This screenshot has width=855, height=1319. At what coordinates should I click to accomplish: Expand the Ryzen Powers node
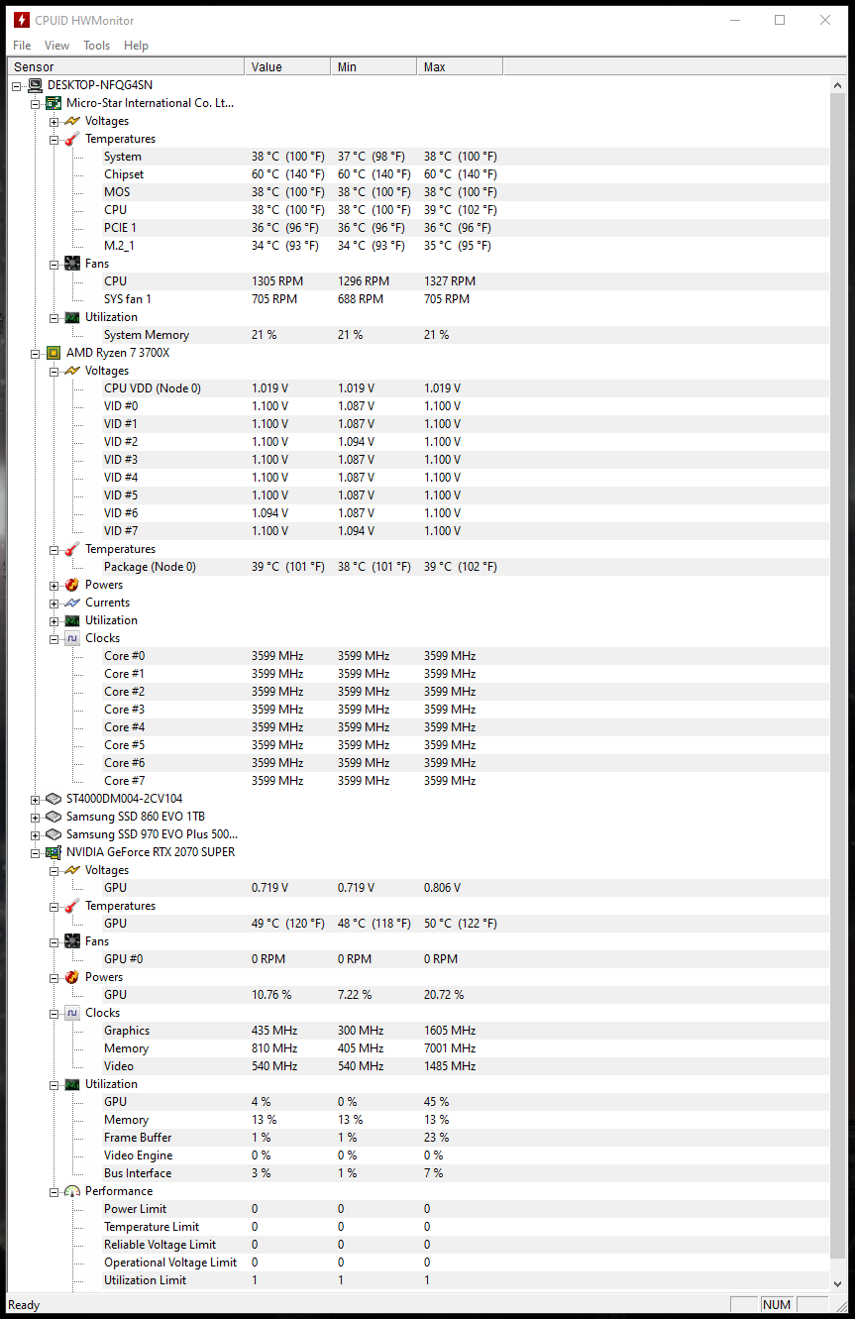pyautogui.click(x=54, y=585)
